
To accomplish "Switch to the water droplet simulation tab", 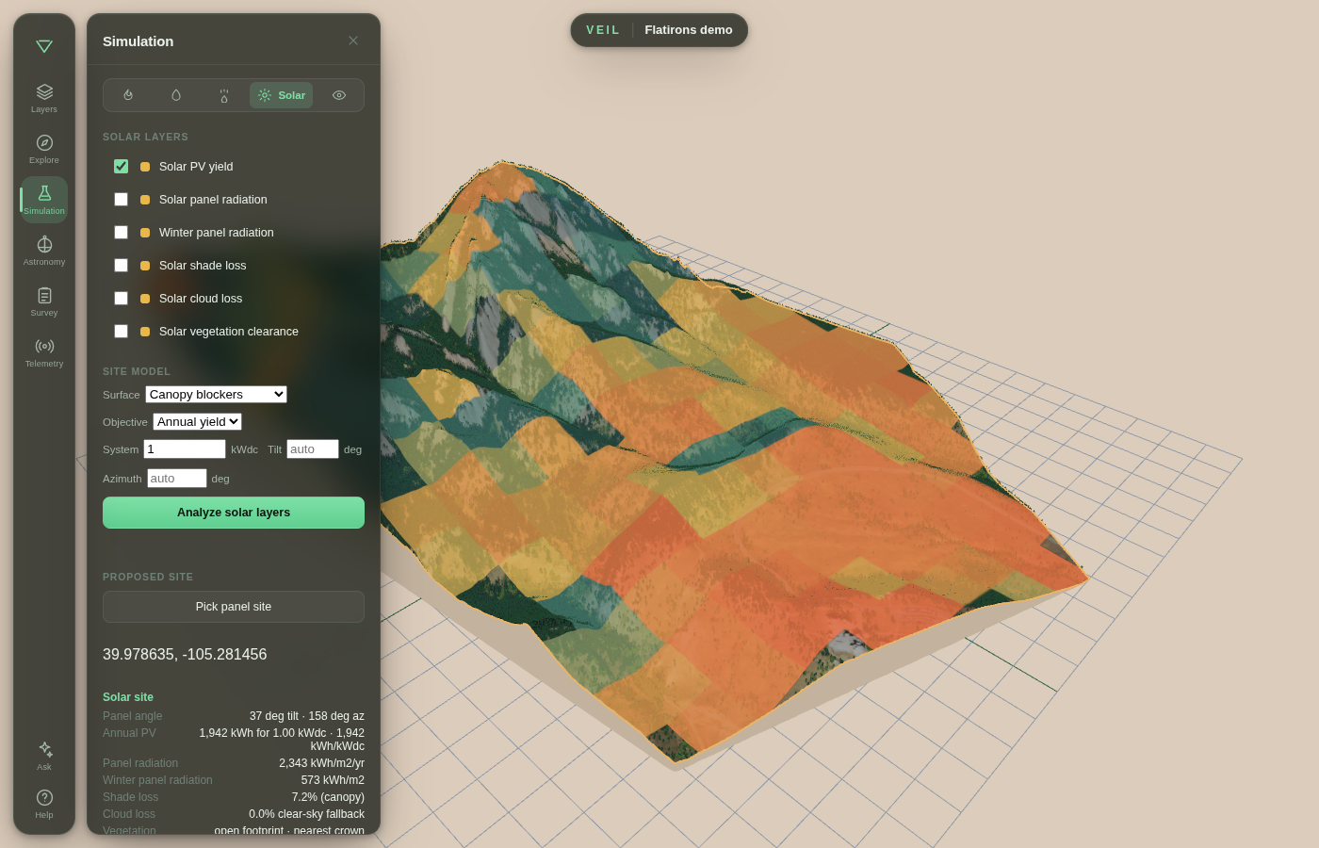I will 176,95.
